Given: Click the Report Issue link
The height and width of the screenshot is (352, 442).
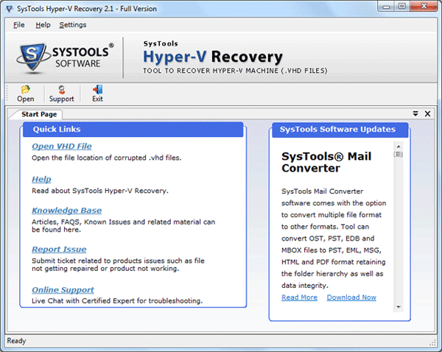Looking at the screenshot, I should [59, 250].
